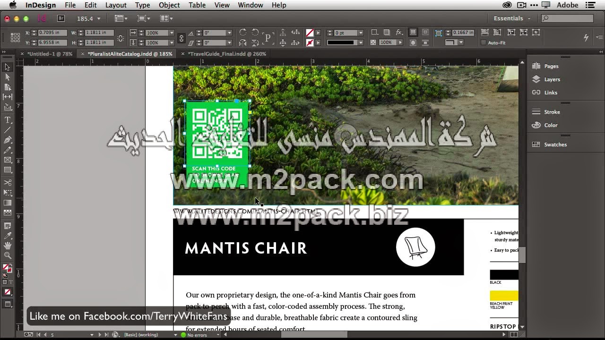Select the Zoom tool

click(7, 255)
